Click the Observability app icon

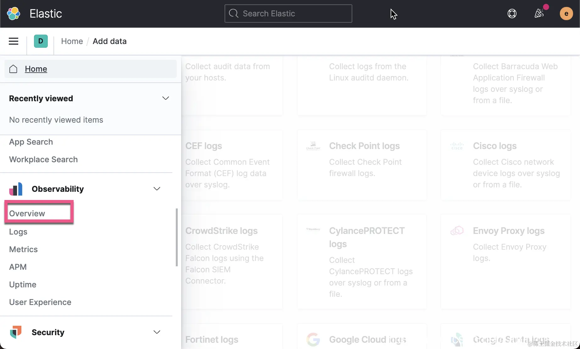click(x=16, y=189)
